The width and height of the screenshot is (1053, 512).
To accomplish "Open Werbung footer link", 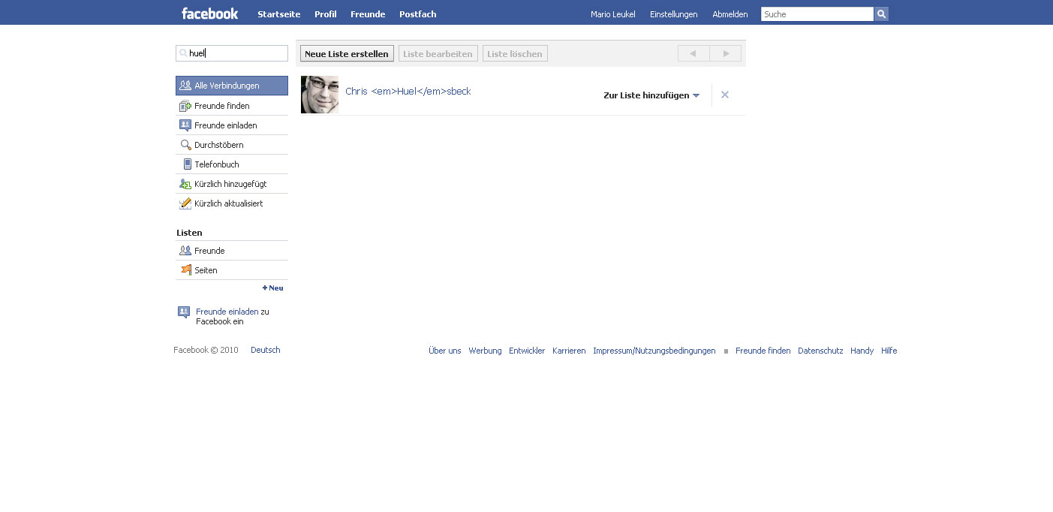I will coord(485,351).
